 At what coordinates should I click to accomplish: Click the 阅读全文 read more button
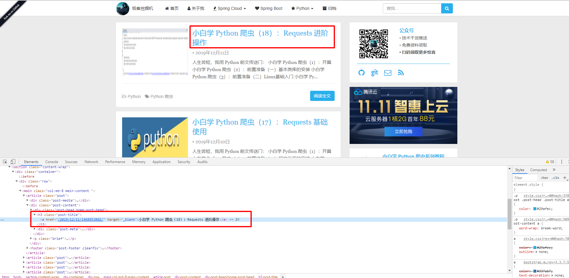322,96
